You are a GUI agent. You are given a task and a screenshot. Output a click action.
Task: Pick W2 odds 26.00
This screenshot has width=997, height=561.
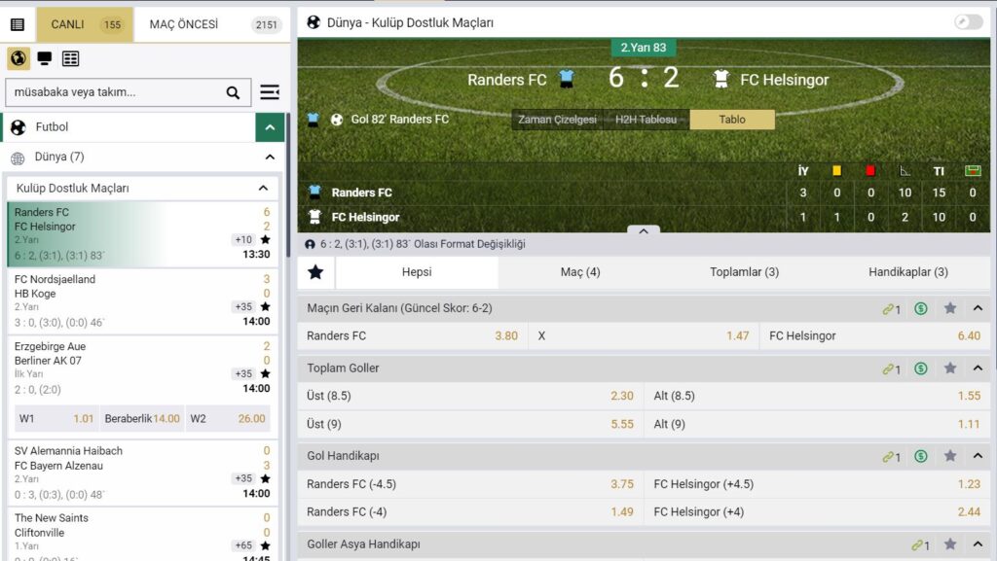tap(228, 419)
